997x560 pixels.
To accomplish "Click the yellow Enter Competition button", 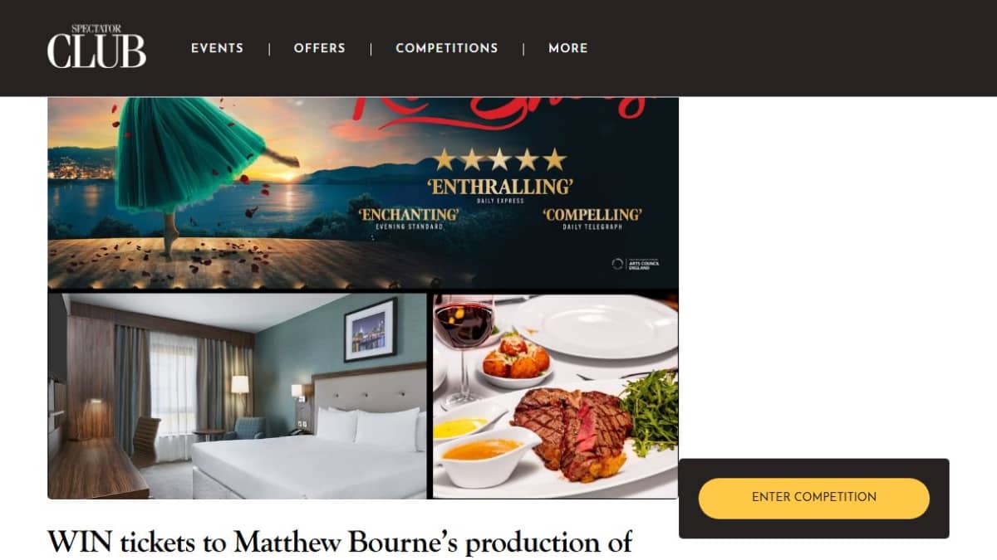I will pyautogui.click(x=814, y=498).
